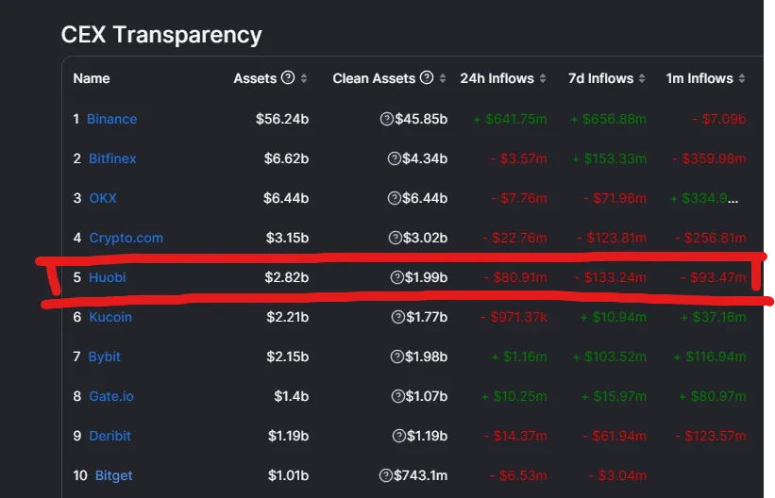Click help icon beside Bitget clean assets
This screenshot has height=498, width=775.
pos(386,475)
